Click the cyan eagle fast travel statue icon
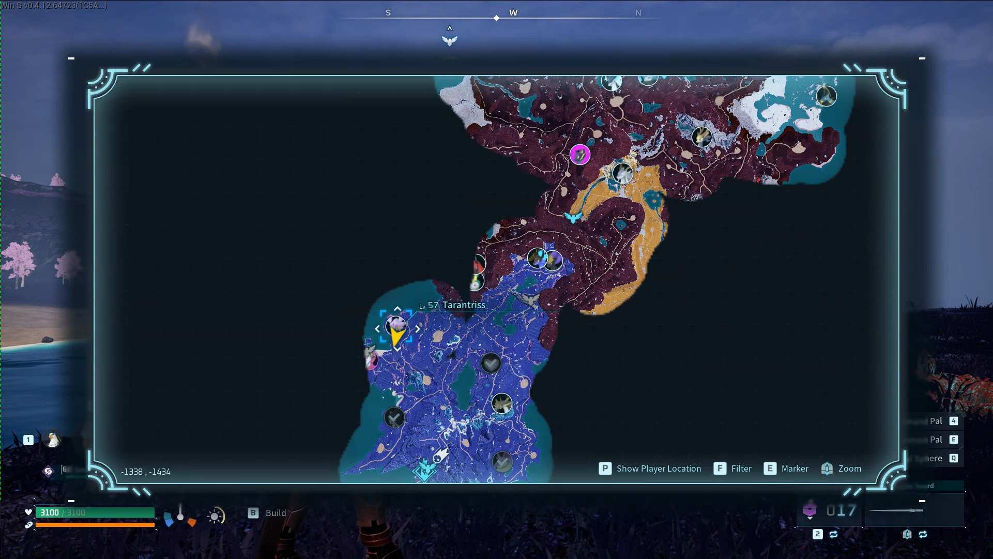This screenshot has height=559, width=993. [573, 217]
